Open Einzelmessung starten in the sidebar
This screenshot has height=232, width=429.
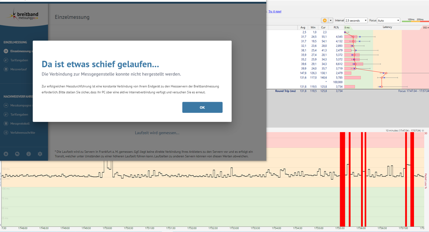(x=18, y=51)
